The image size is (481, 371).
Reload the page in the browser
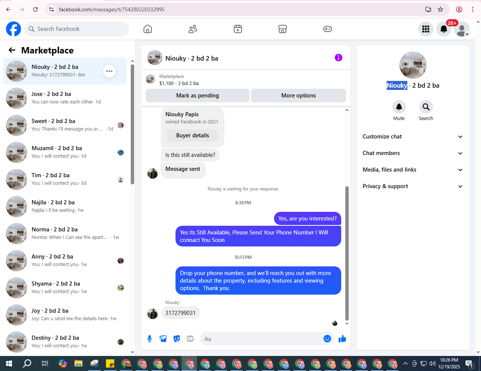point(35,9)
